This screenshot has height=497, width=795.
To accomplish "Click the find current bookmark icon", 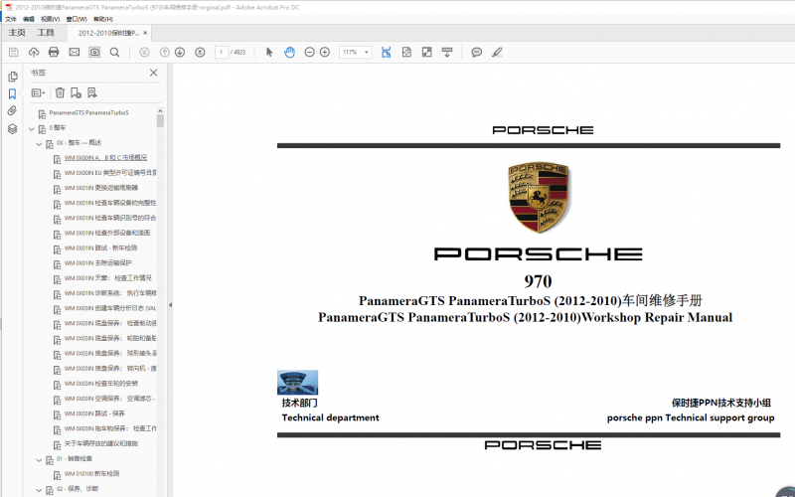I will point(91,92).
